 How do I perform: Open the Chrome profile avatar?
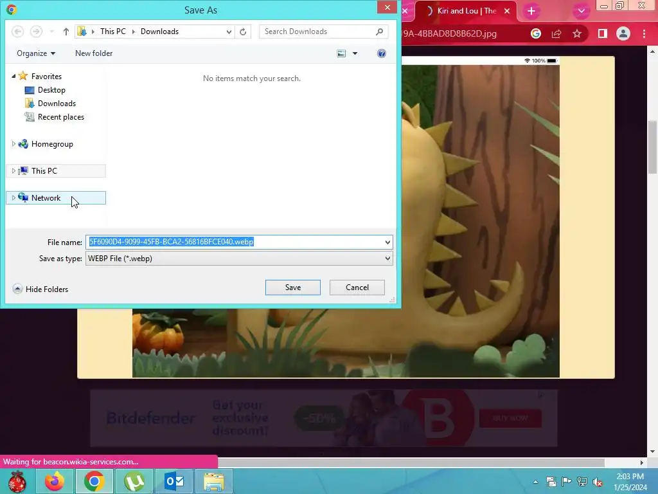point(623,33)
